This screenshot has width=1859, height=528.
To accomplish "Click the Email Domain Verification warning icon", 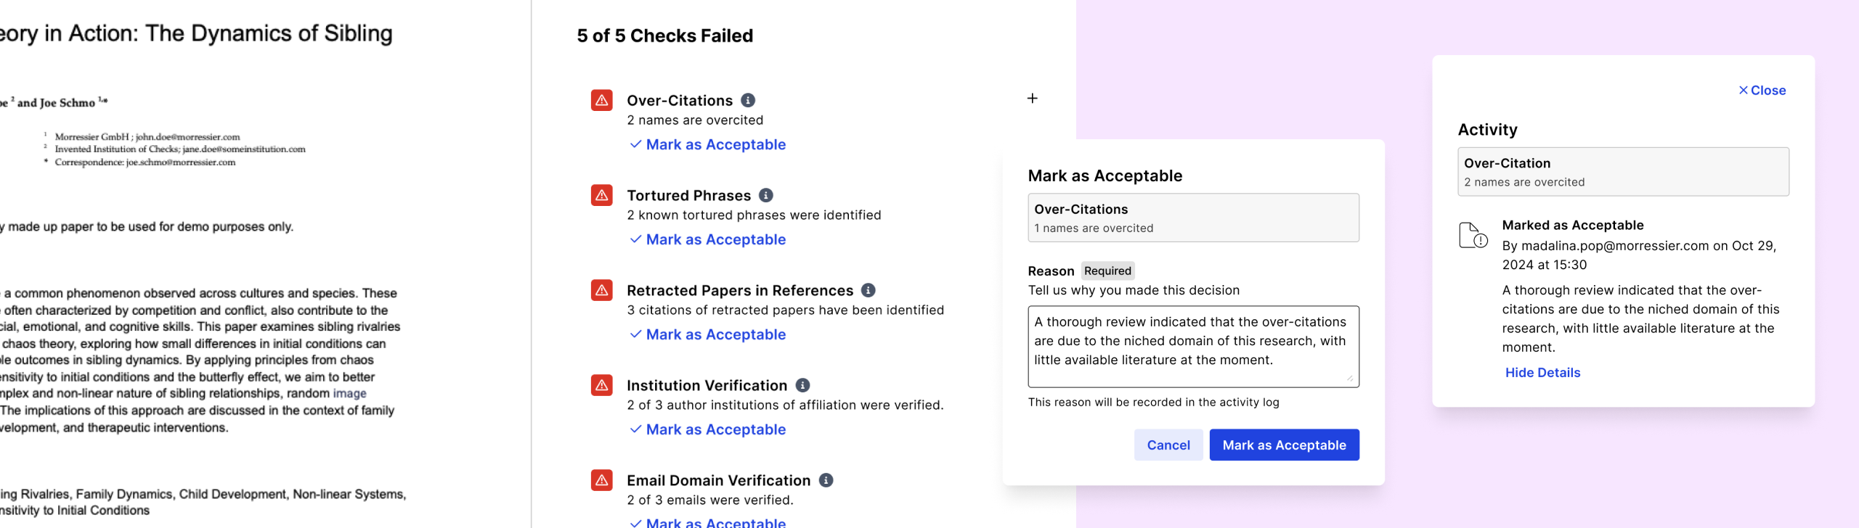I will [x=601, y=481].
